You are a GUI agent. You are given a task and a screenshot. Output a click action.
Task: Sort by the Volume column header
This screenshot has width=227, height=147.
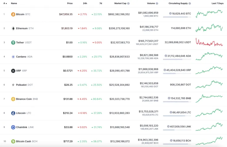[151, 3]
